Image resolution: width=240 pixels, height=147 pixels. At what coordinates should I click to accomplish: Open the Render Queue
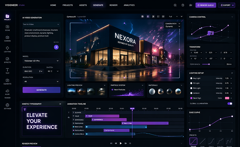206,5
